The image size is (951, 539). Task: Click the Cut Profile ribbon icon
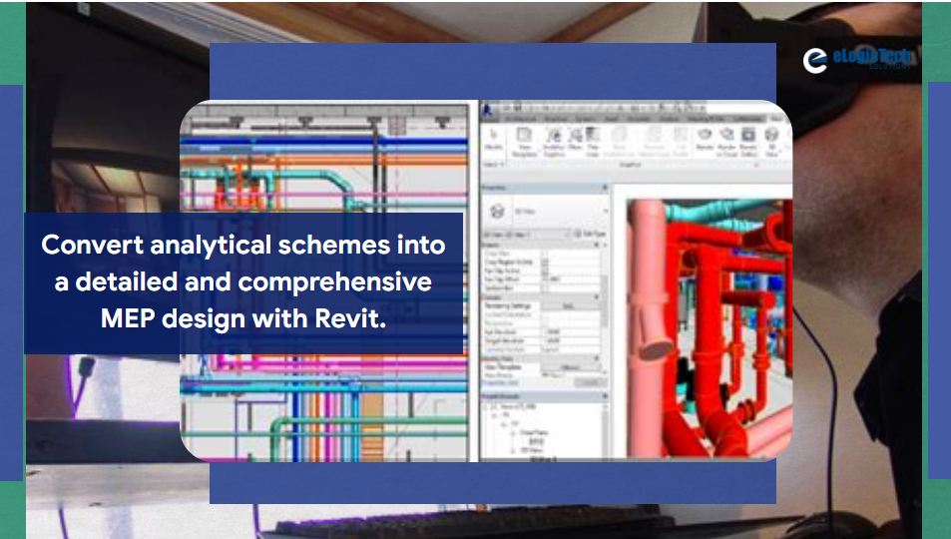[682, 142]
